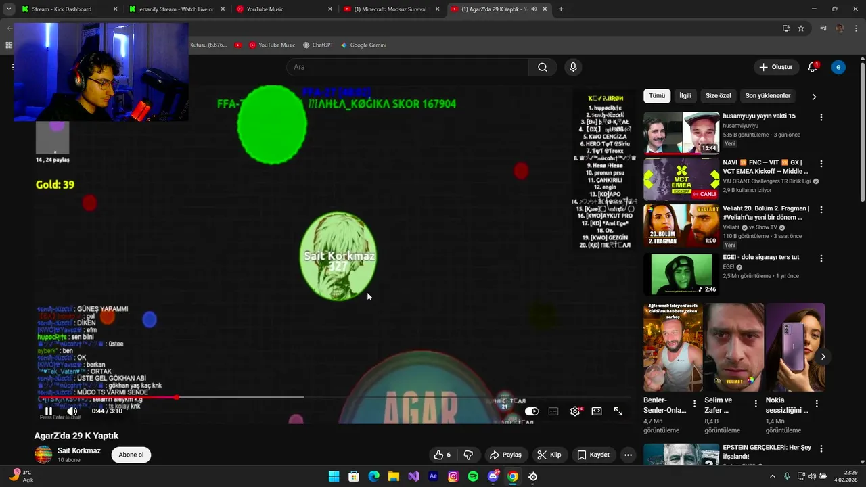Open EGE! dolu sigarayı ters tut video
The image size is (866, 487).
tap(681, 273)
